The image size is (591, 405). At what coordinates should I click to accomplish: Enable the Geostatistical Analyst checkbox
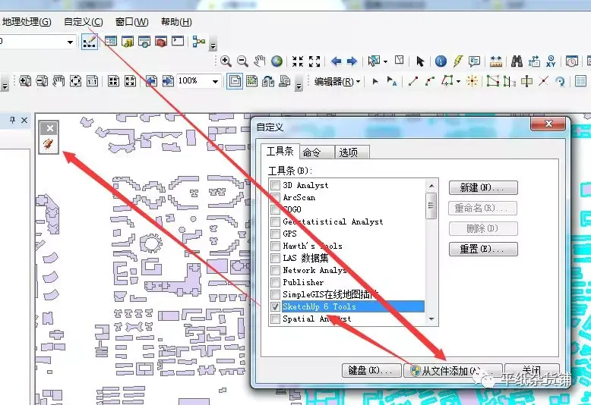point(275,221)
